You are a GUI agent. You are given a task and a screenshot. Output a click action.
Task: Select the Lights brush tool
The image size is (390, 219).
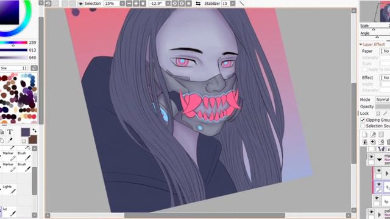point(10,189)
